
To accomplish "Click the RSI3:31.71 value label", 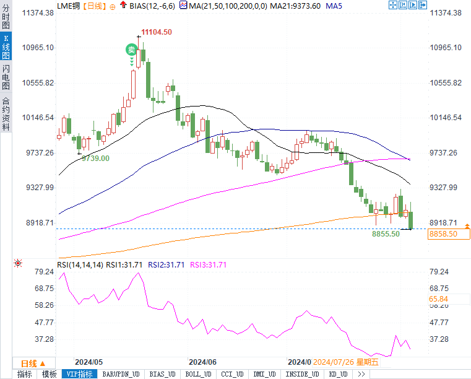I will coord(208,265).
